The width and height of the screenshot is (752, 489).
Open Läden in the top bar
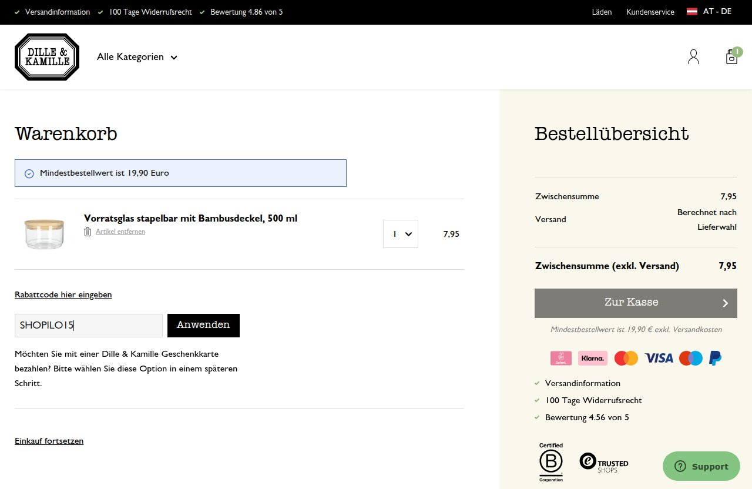602,12
